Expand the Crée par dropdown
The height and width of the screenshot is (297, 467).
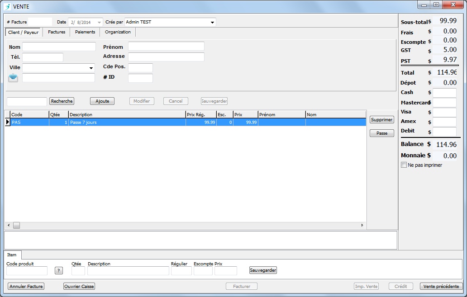coord(212,22)
